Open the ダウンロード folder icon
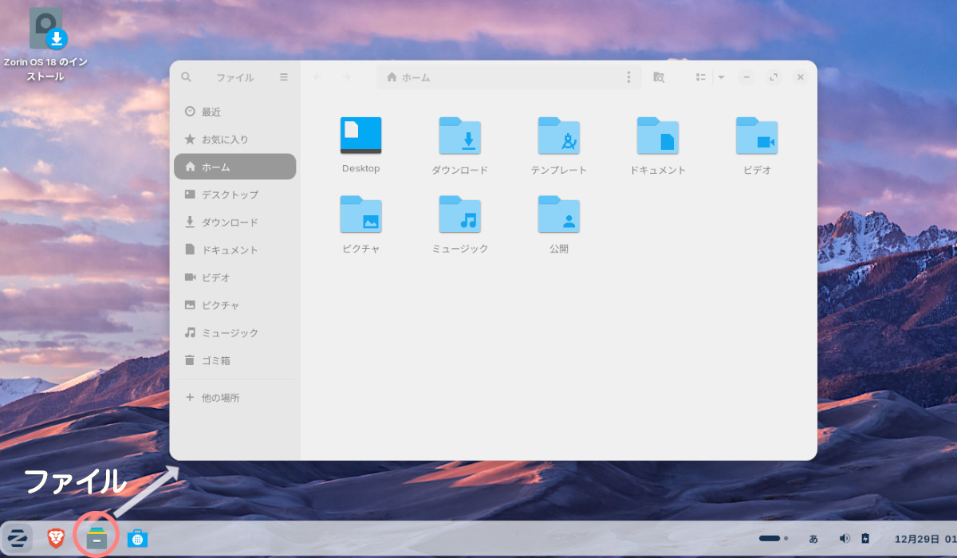Screen dimensions: 957x558 (x=459, y=136)
